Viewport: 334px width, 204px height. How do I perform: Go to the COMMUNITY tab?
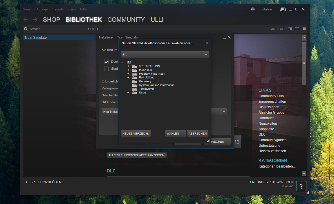(126, 20)
